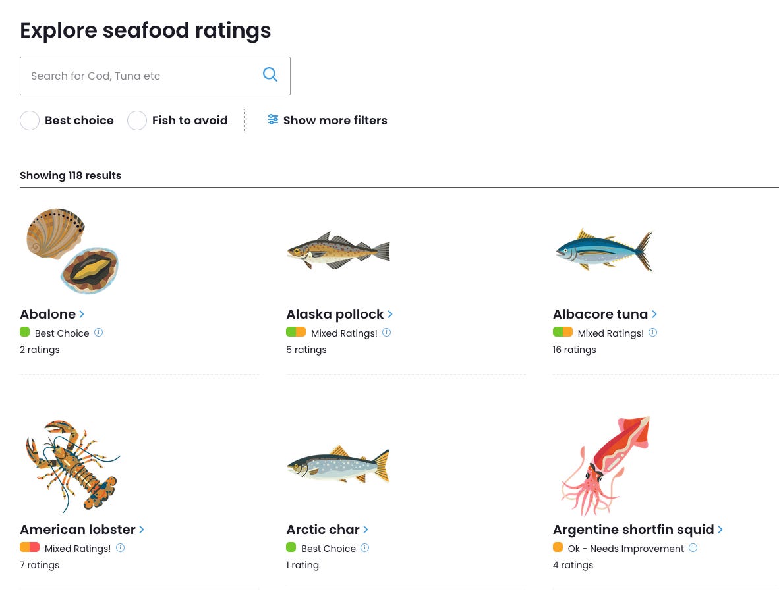
Task: Click the Argentine shortfin squid illustration
Action: point(606,466)
